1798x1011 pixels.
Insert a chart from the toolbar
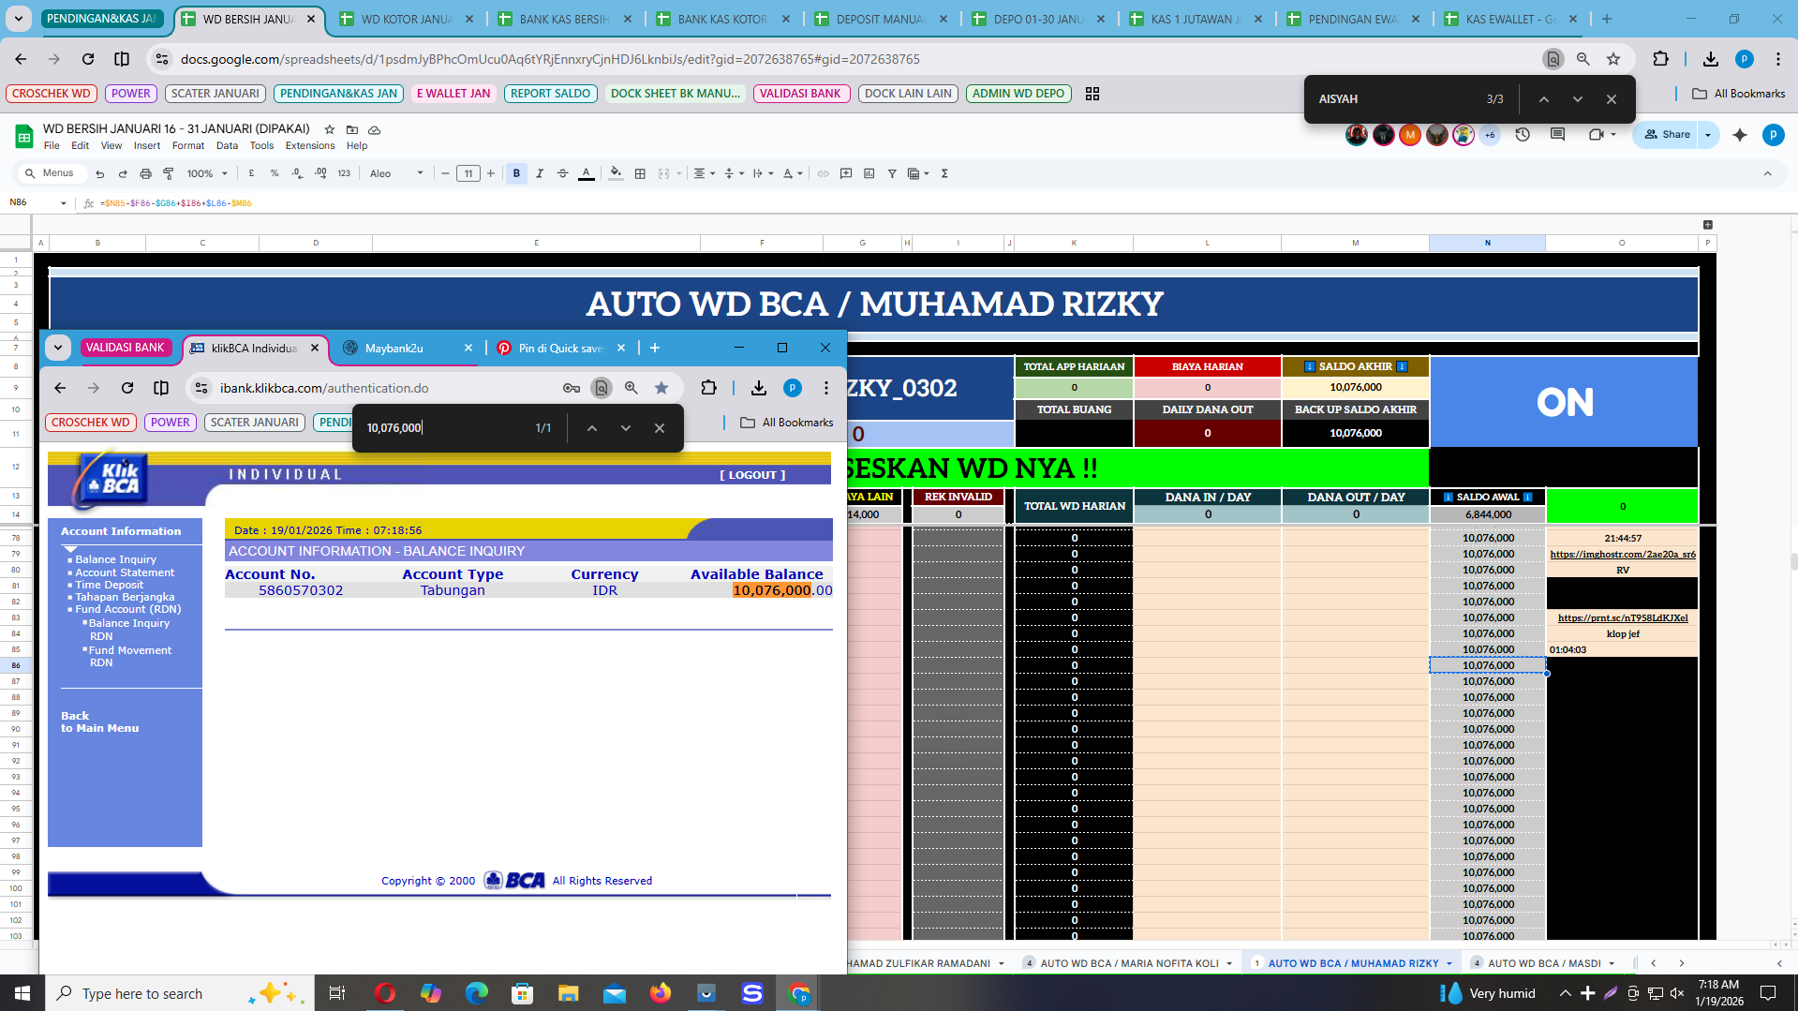(x=869, y=173)
